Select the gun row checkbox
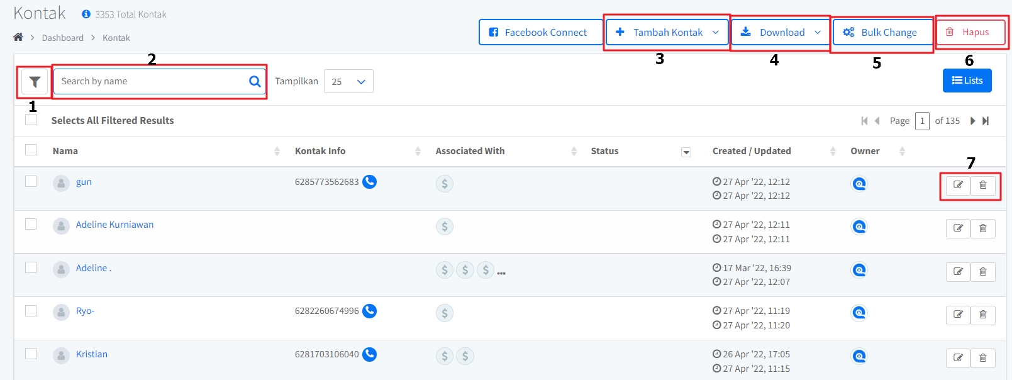 (x=31, y=181)
